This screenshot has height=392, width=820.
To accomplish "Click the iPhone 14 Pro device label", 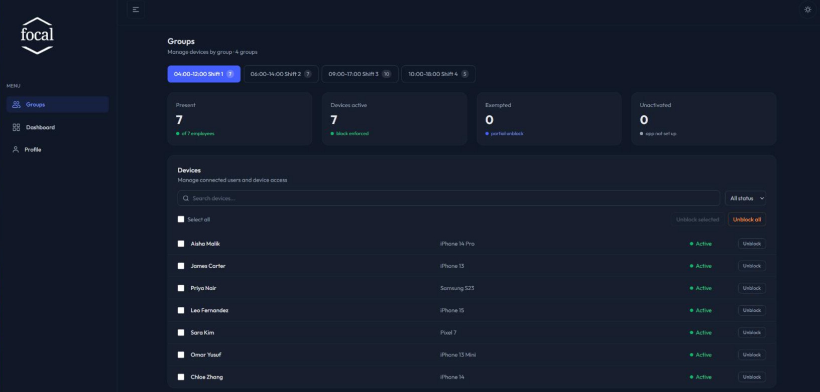I will point(457,244).
